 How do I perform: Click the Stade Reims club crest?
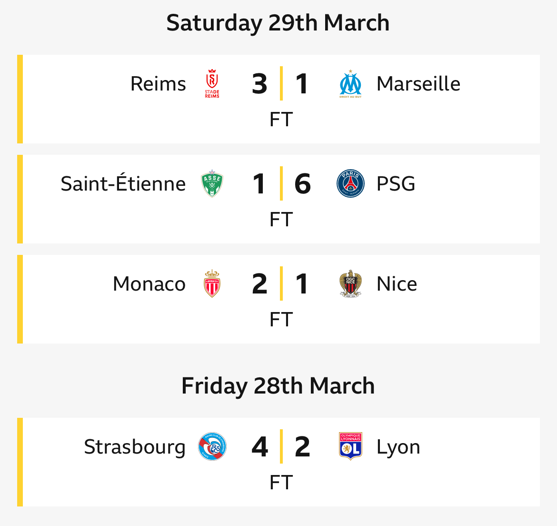click(x=212, y=83)
